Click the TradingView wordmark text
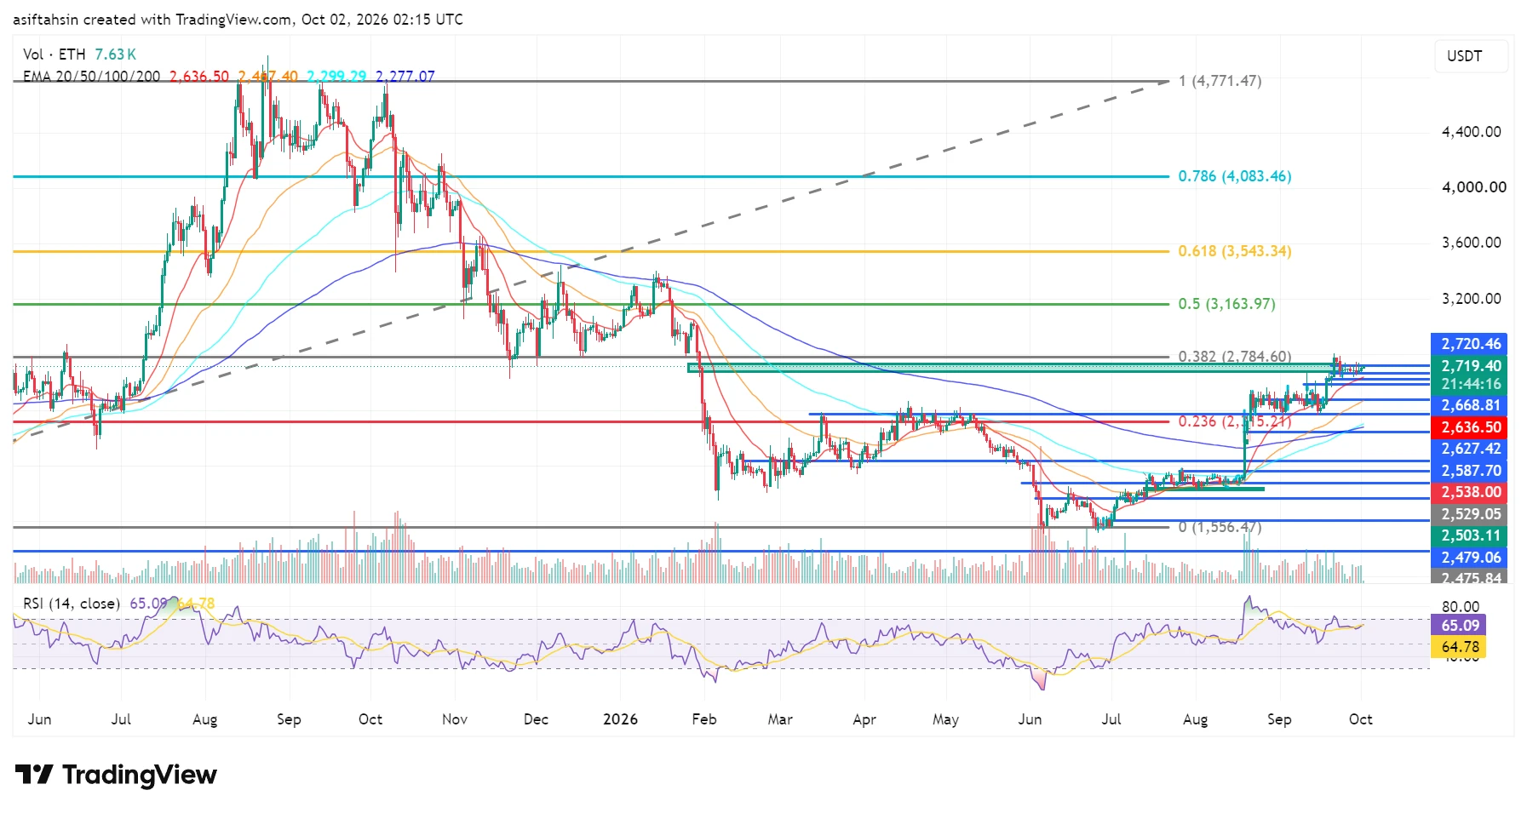This screenshot has height=813, width=1527. [140, 775]
